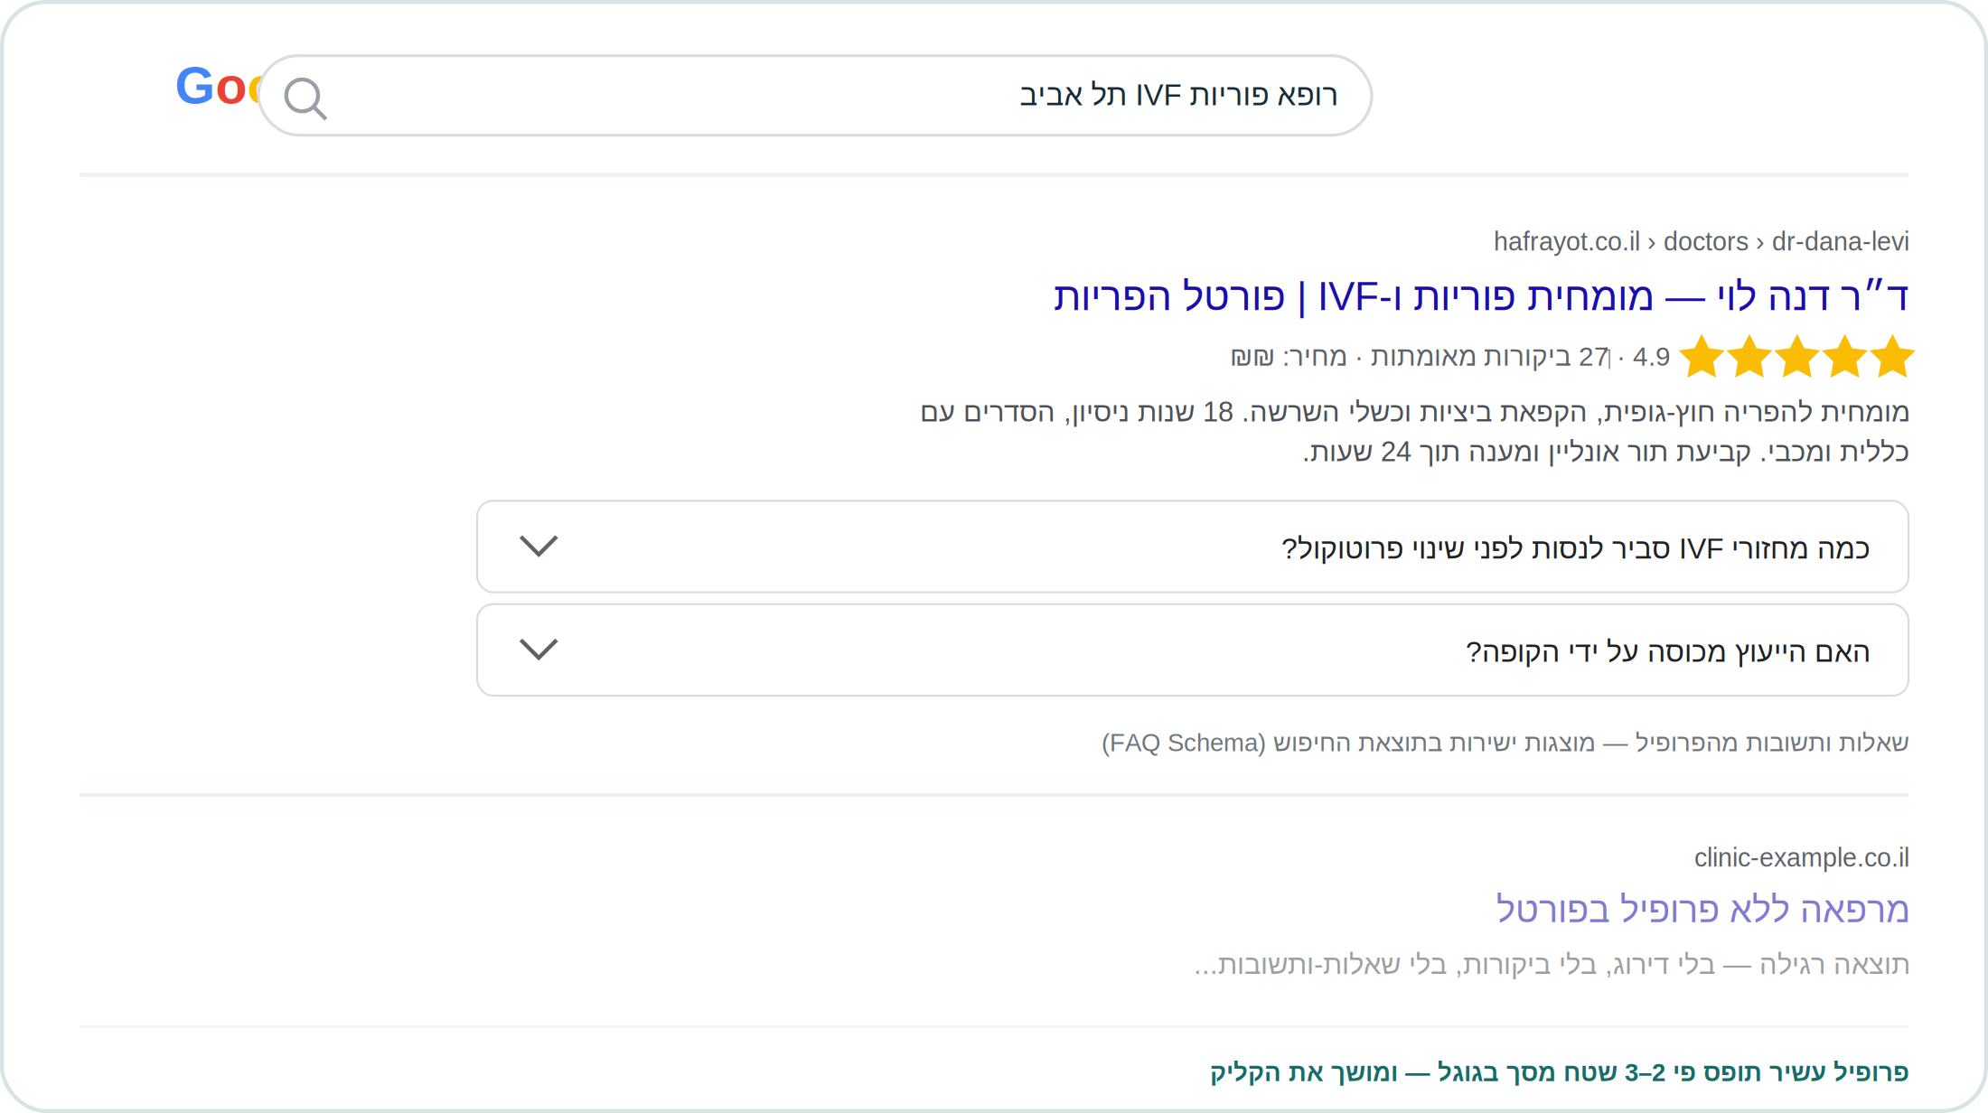This screenshot has height=1113, width=1988.
Task: Open the ד״ר דנה לוי result title
Action: pyautogui.click(x=1480, y=296)
